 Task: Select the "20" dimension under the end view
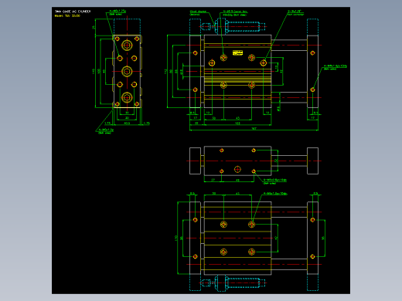[127, 118]
